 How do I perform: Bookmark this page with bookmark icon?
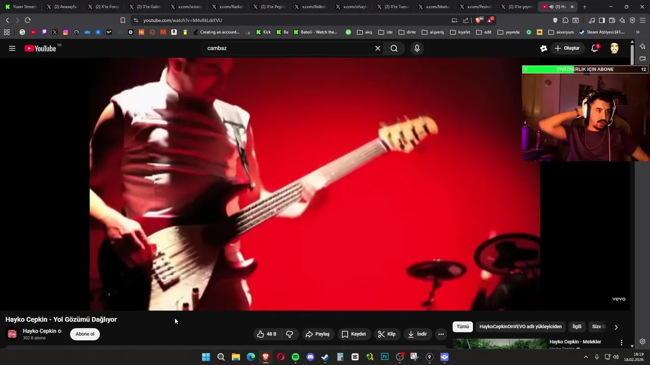pyautogui.click(x=122, y=20)
